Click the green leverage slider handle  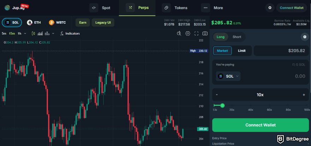(222, 105)
